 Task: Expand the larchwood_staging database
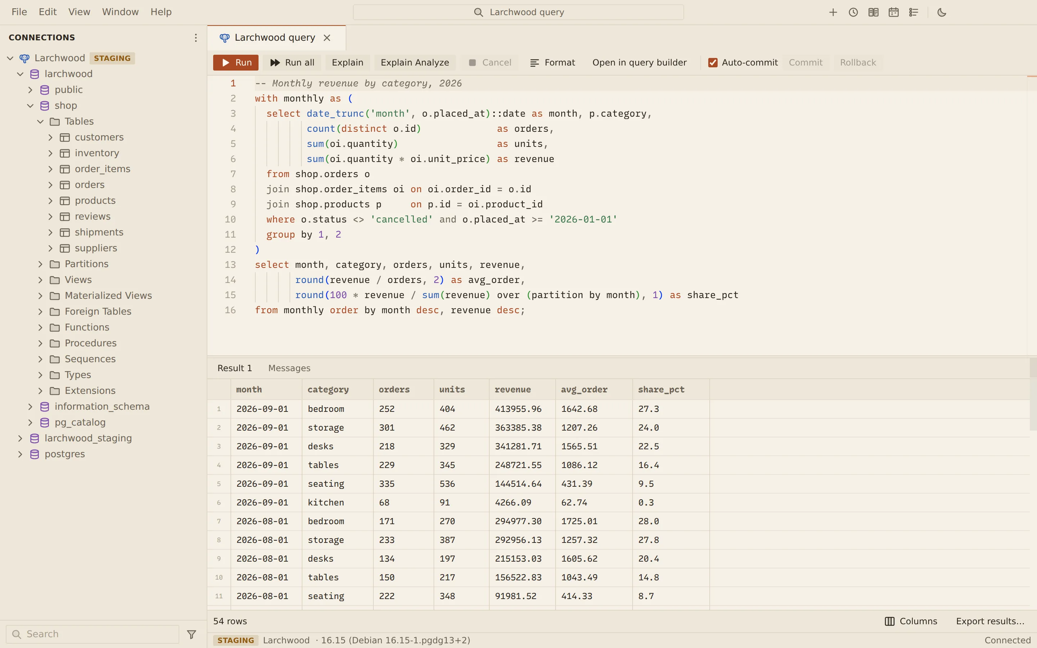[20, 438]
